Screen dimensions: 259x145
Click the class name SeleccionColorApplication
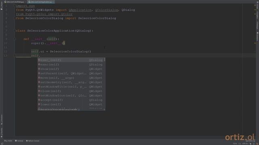(x=51, y=31)
